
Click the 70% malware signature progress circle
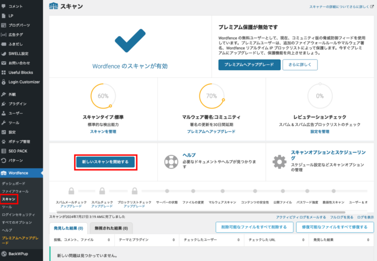click(212, 96)
